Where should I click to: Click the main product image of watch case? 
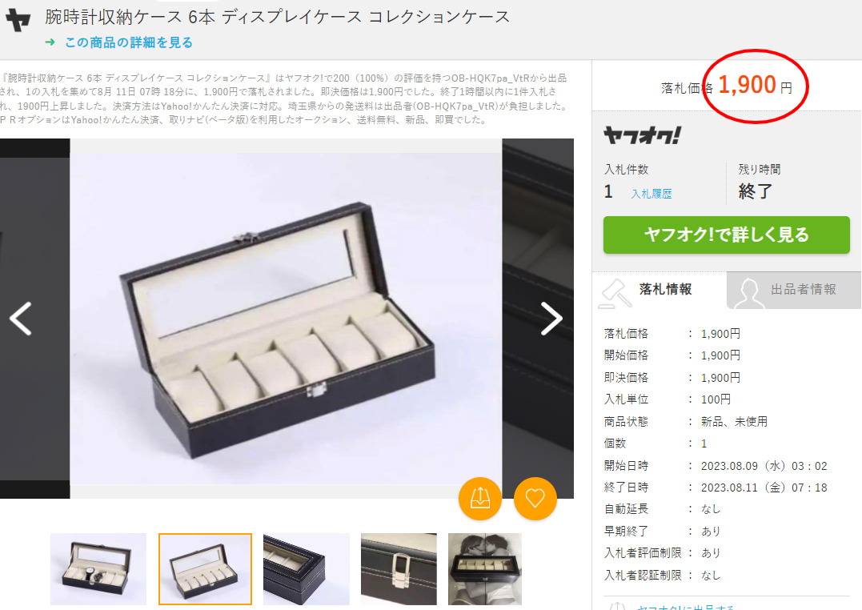click(286, 319)
